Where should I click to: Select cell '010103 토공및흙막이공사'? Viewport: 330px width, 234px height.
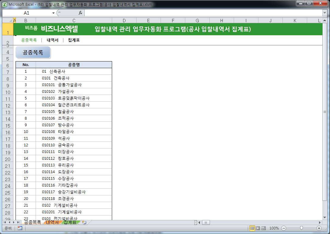pyautogui.click(x=74, y=98)
